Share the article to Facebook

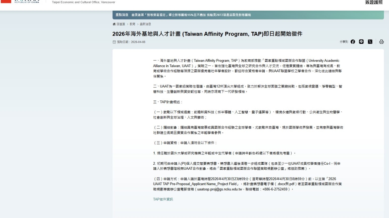[352, 42]
